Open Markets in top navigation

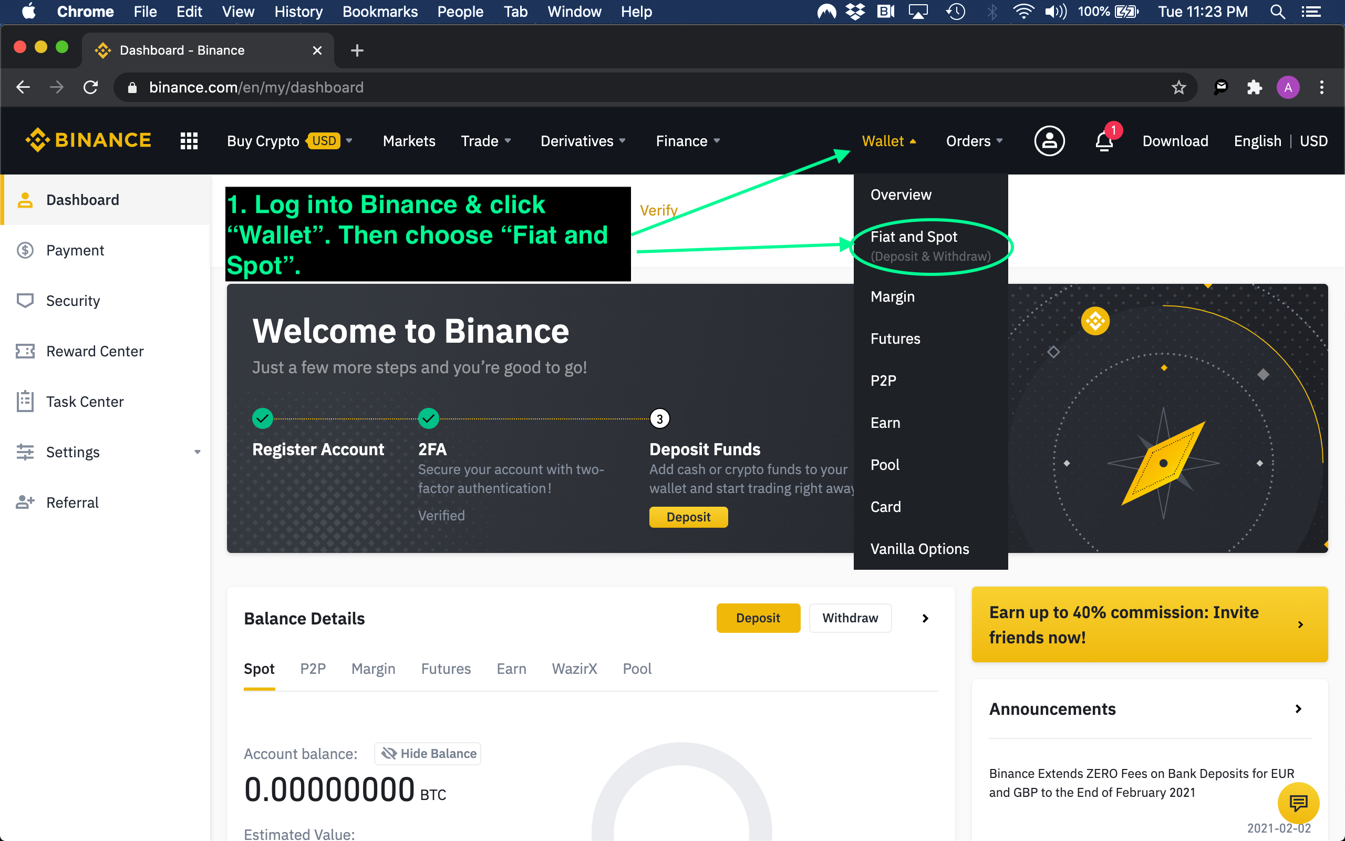(409, 141)
